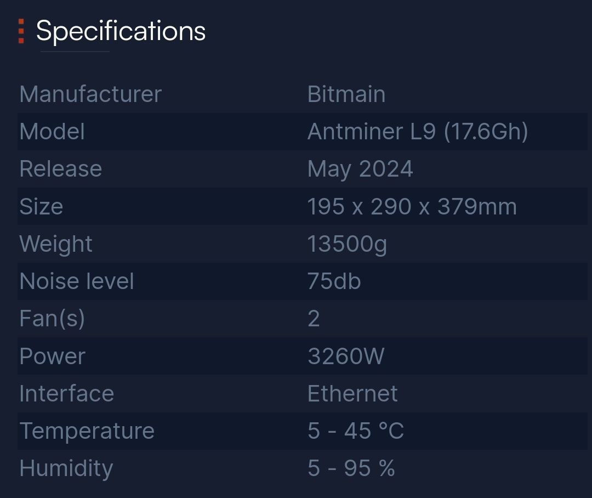Select the 3260W power value
The width and height of the screenshot is (592, 498).
346,356
